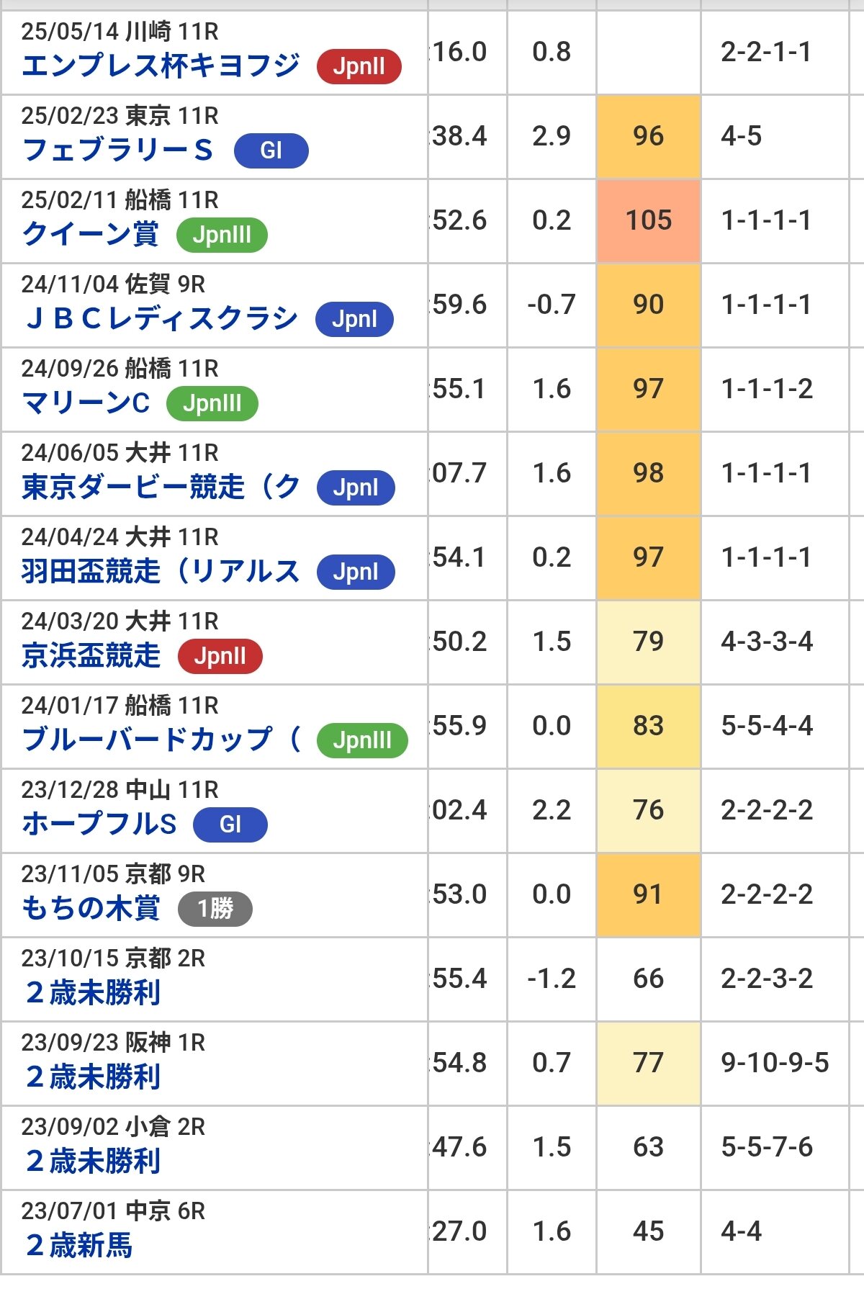Select the 96 speed index cell
This screenshot has height=1289, width=864.
pos(648,136)
